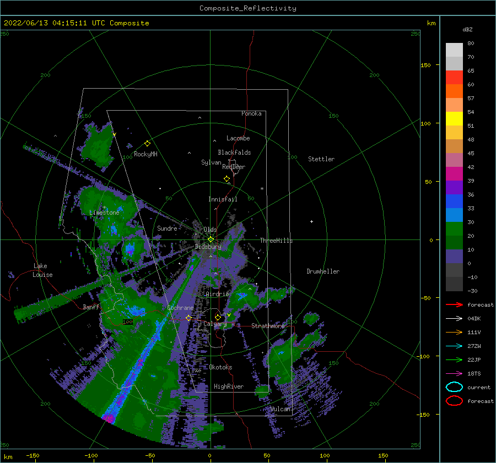496x463 pixels.
Task: Click the yellow diamond marker beside RockyMH
Action: coord(147,144)
